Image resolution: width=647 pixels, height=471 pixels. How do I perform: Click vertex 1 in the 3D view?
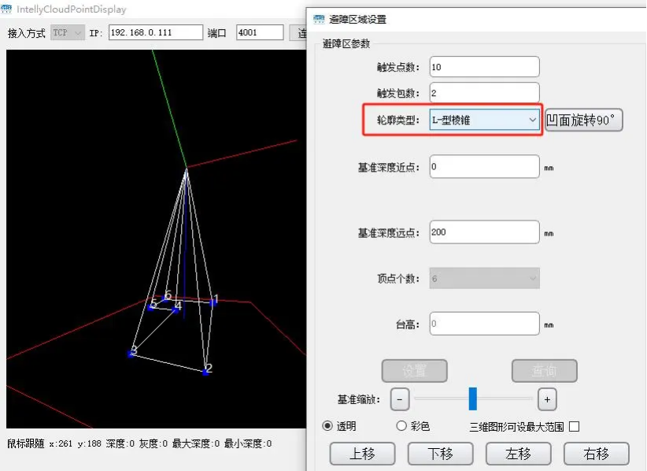(x=213, y=302)
